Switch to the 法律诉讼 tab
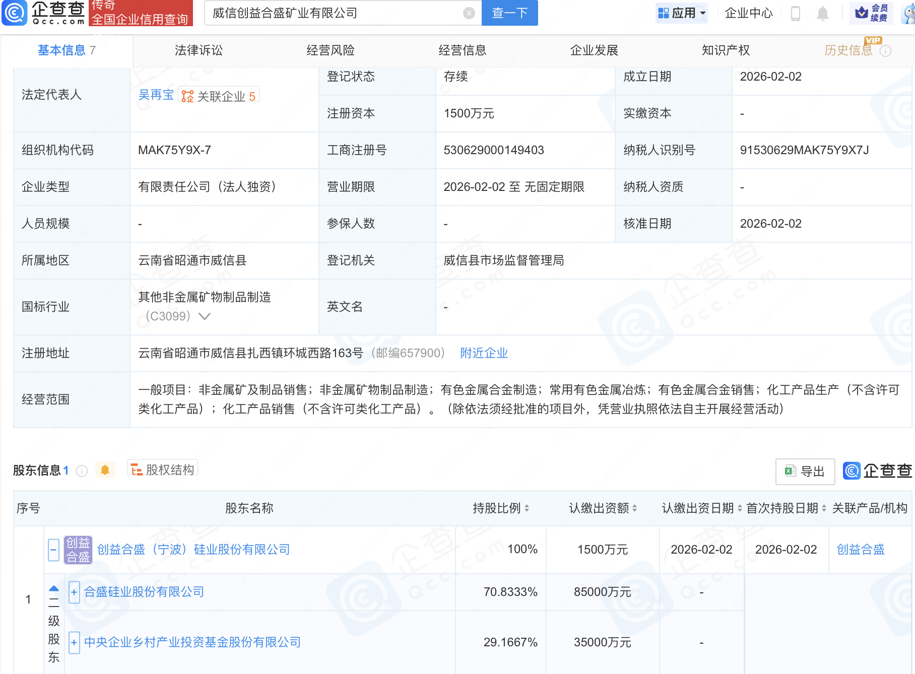This screenshot has height=674, width=915. 199,50
